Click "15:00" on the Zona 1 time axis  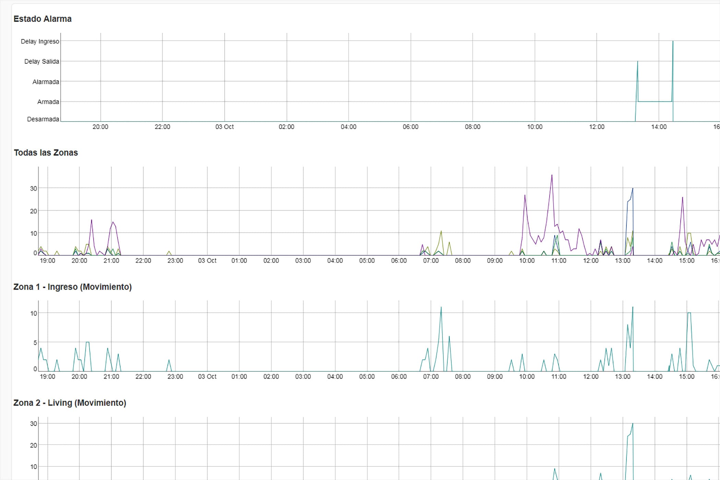[687, 376]
